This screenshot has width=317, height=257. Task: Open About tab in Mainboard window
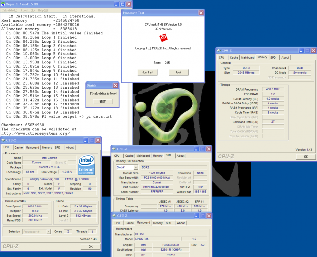181,223
